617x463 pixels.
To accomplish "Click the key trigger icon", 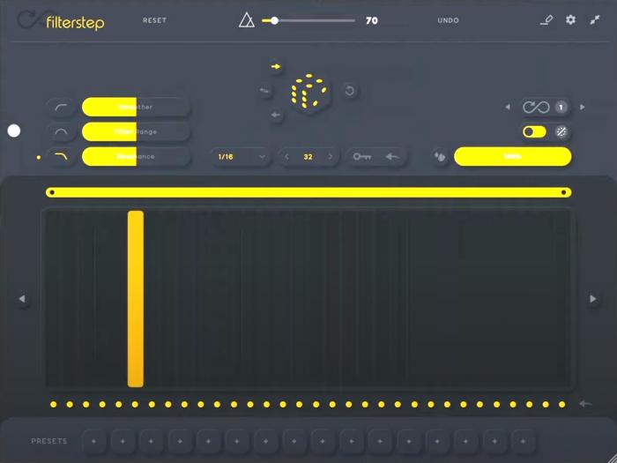I will (361, 157).
